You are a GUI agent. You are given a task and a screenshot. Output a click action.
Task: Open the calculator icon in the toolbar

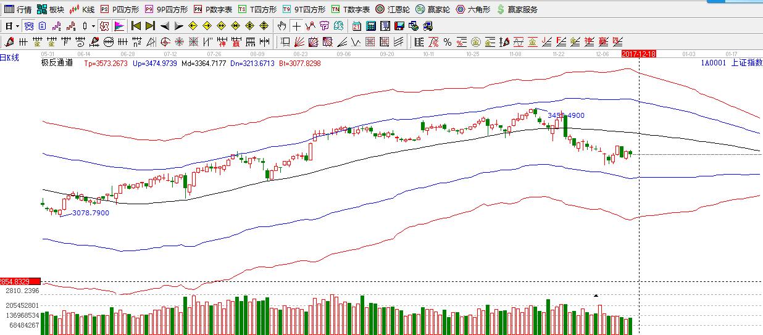[371, 26]
